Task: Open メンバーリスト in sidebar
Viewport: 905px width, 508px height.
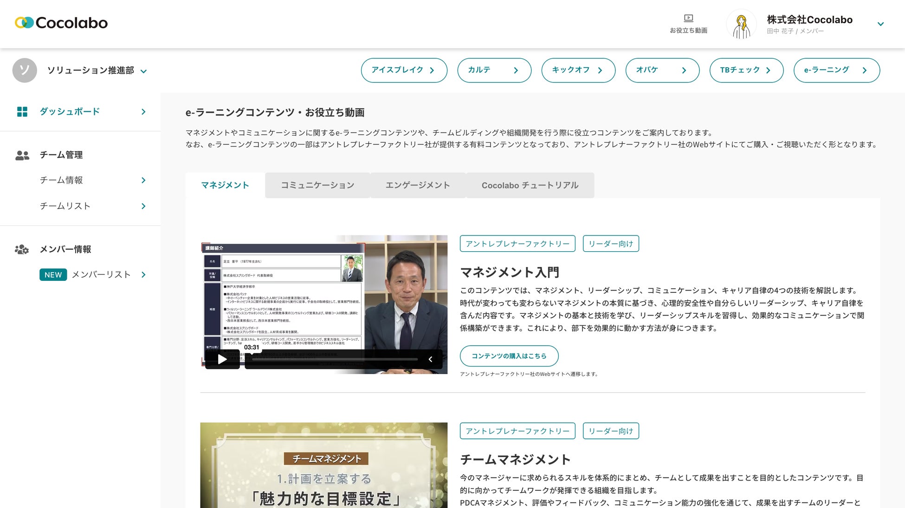Action: (x=101, y=275)
